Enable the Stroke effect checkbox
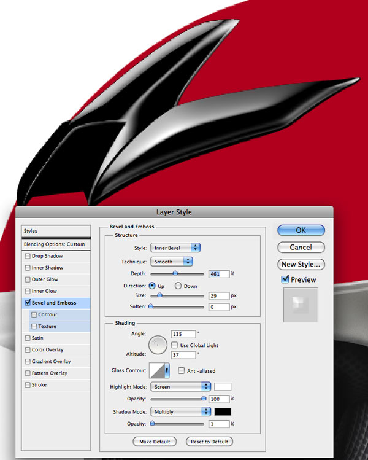 pos(28,385)
